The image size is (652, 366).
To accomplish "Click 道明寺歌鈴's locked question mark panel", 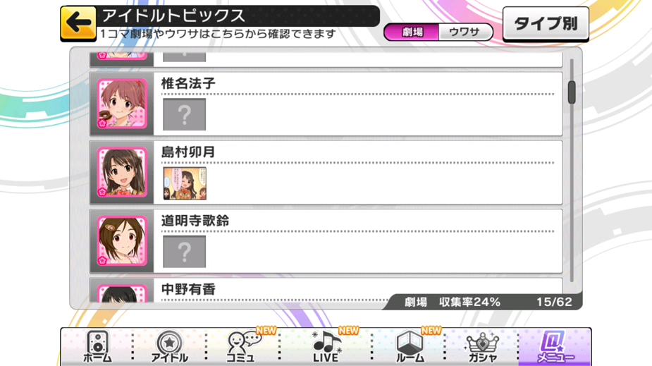I will (184, 252).
